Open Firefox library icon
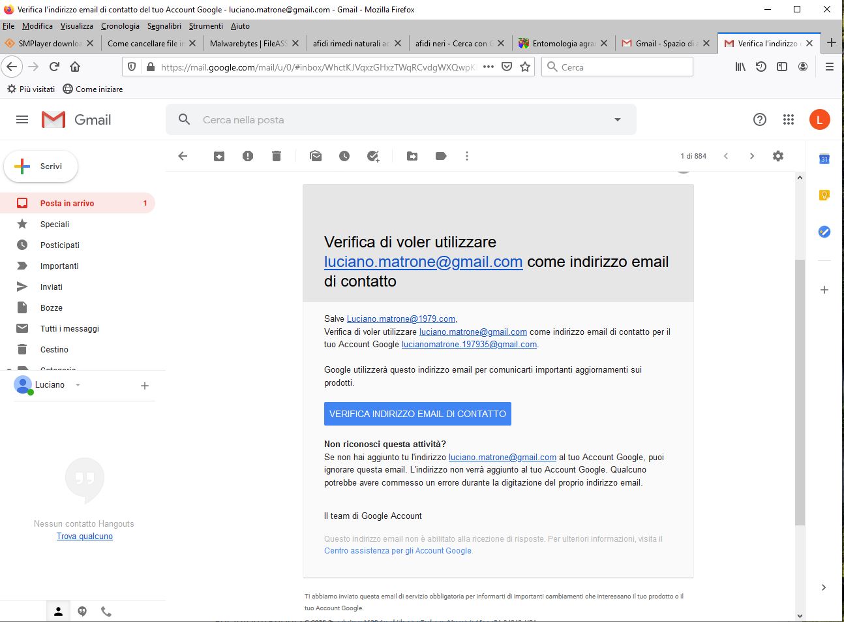This screenshot has width=844, height=622. point(740,67)
